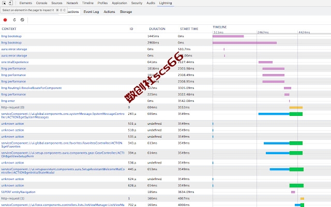Open unknown action with ID 501;a
This screenshot has width=331, height=207.
12,124
